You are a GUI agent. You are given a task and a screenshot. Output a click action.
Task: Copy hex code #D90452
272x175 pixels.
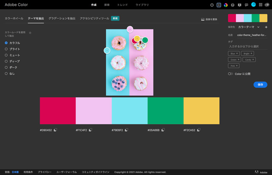tap(55, 130)
